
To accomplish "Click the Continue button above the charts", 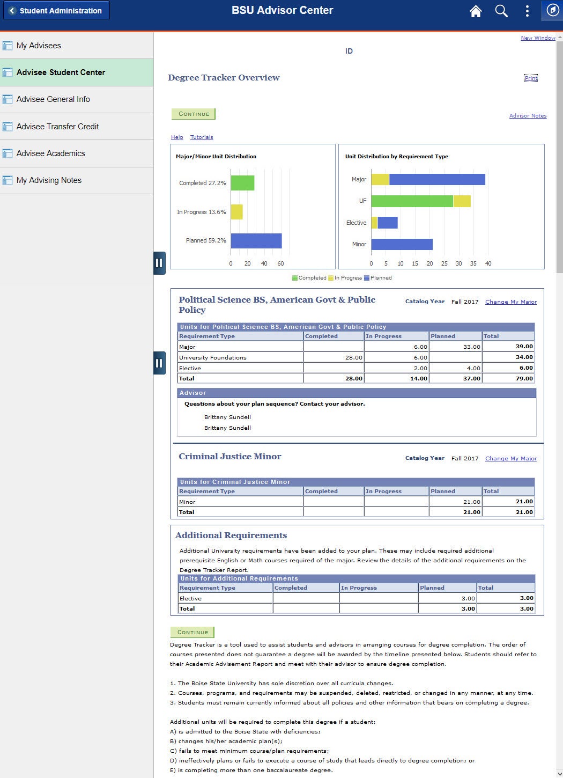I will tap(194, 114).
